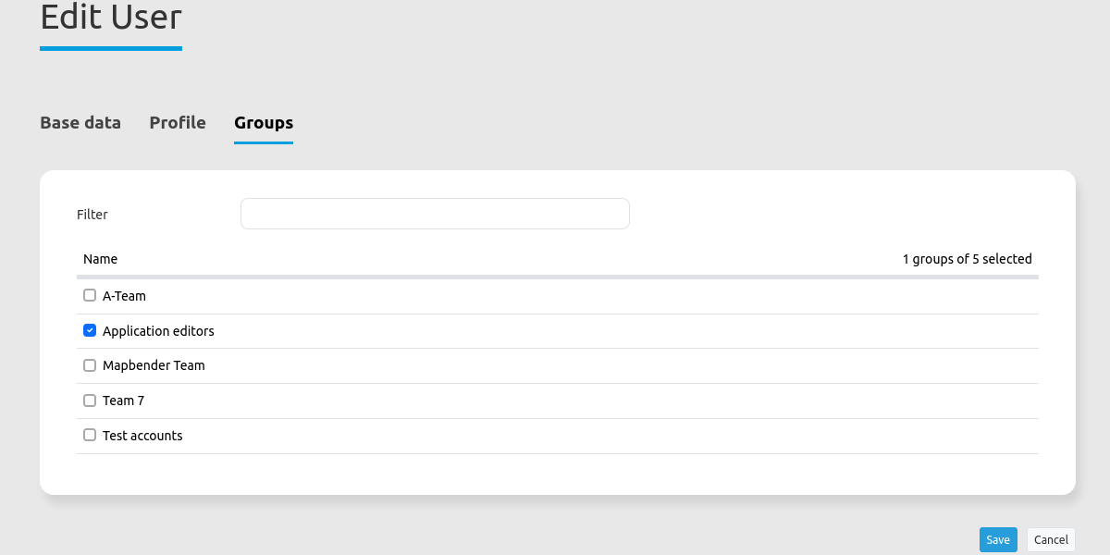Switch to the Base data tab
The height and width of the screenshot is (555, 1110).
click(80, 122)
